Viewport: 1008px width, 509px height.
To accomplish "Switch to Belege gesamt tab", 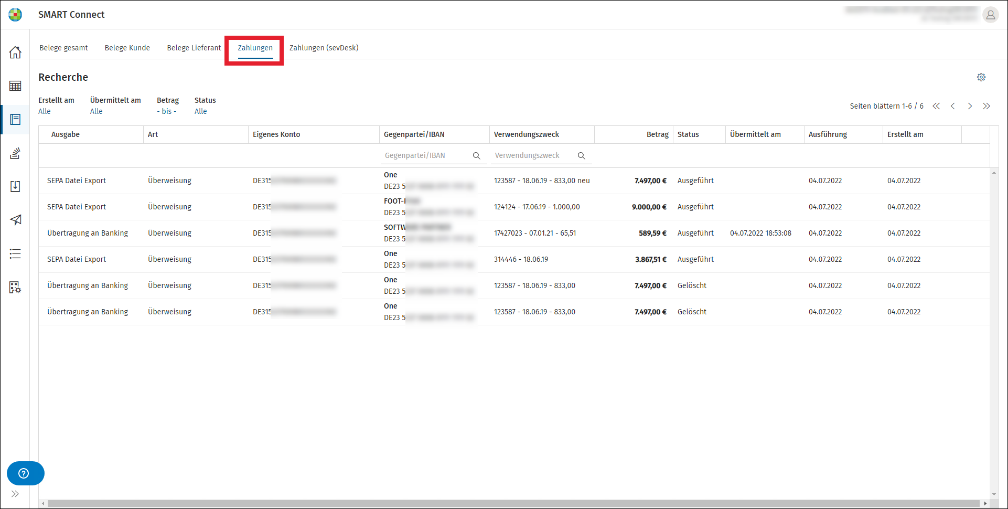I will click(x=63, y=48).
